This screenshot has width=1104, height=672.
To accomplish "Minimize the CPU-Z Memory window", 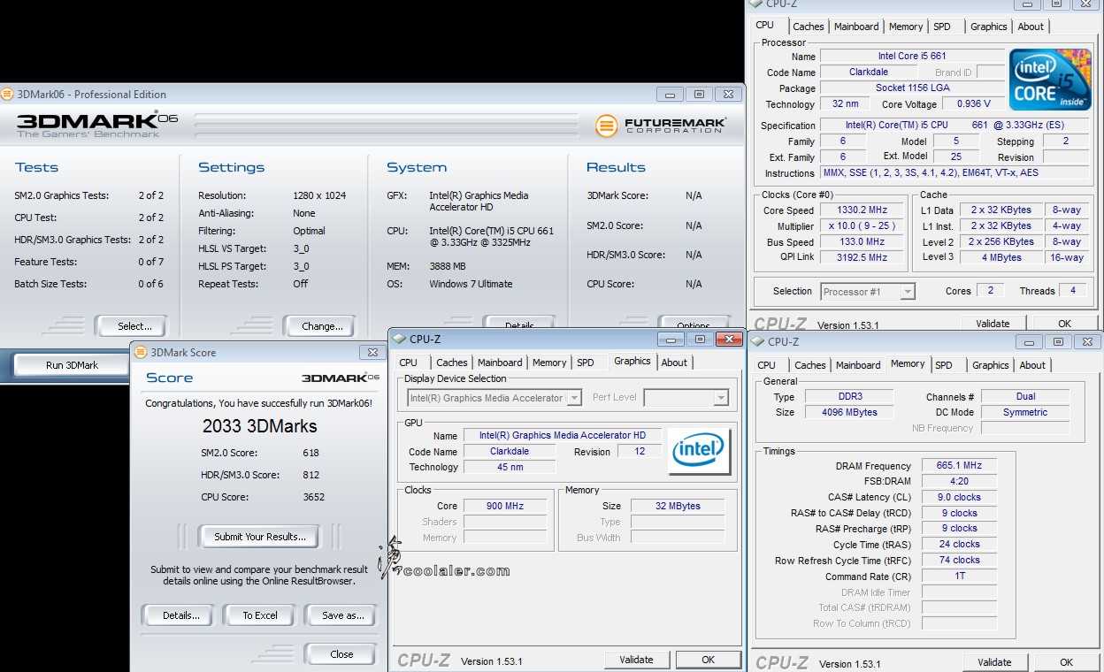I will click(1030, 341).
